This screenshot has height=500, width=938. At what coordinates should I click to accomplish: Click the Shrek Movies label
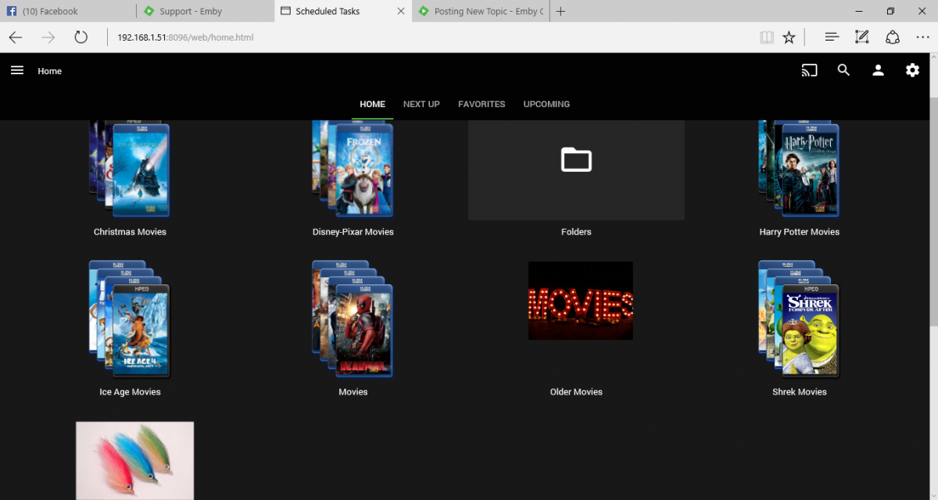coord(799,392)
